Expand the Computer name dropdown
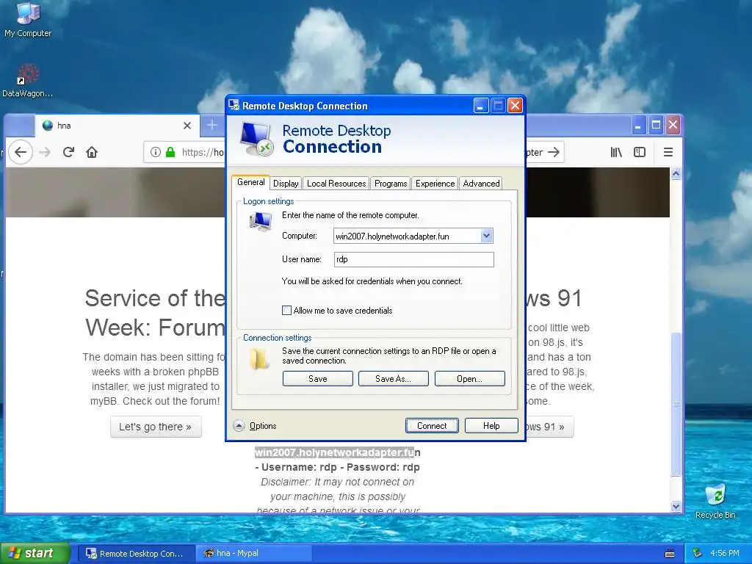This screenshot has height=564, width=752. point(486,236)
